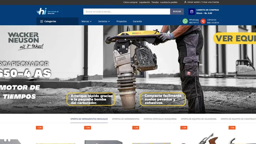Select Oferta de Equipos de Construcción tab

point(238,119)
